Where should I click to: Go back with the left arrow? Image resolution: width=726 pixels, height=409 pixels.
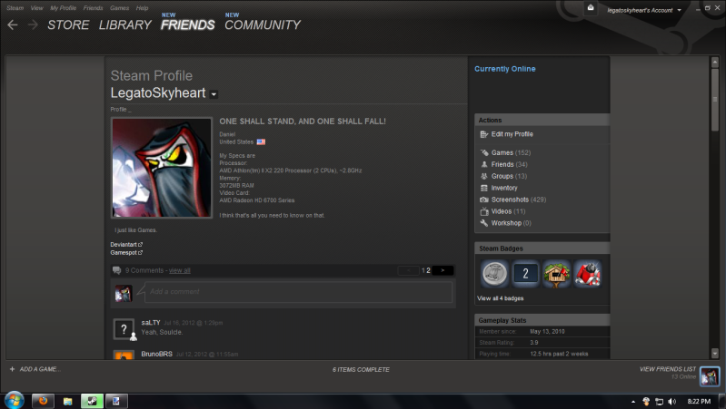coord(13,25)
